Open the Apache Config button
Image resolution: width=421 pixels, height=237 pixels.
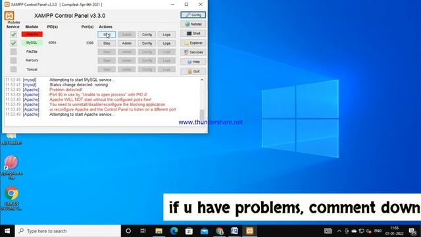click(147, 34)
